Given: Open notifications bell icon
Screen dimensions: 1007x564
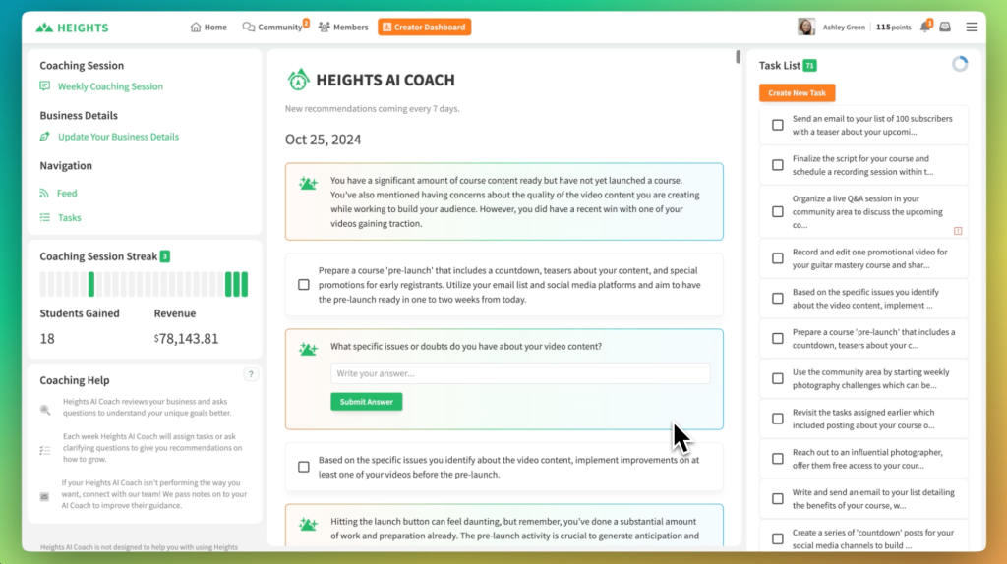Looking at the screenshot, I should click(924, 28).
